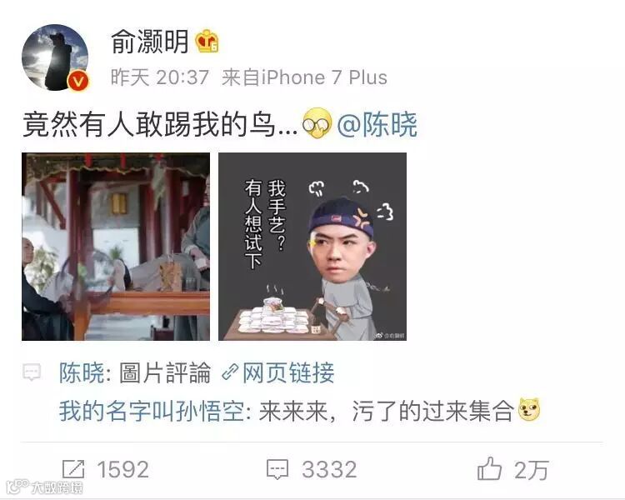The width and height of the screenshot is (625, 500).
Task: Tap the 2万 likes count
Action: (x=532, y=470)
